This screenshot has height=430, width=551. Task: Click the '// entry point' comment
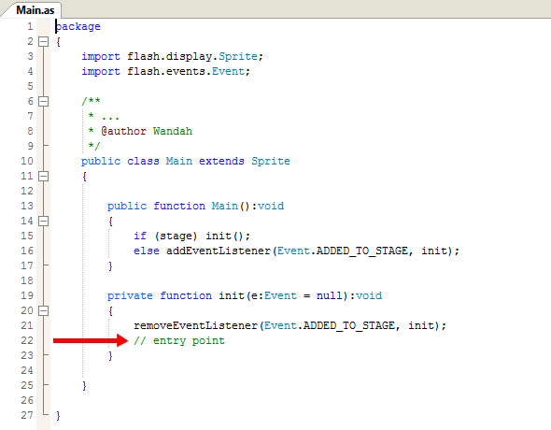[x=179, y=340]
